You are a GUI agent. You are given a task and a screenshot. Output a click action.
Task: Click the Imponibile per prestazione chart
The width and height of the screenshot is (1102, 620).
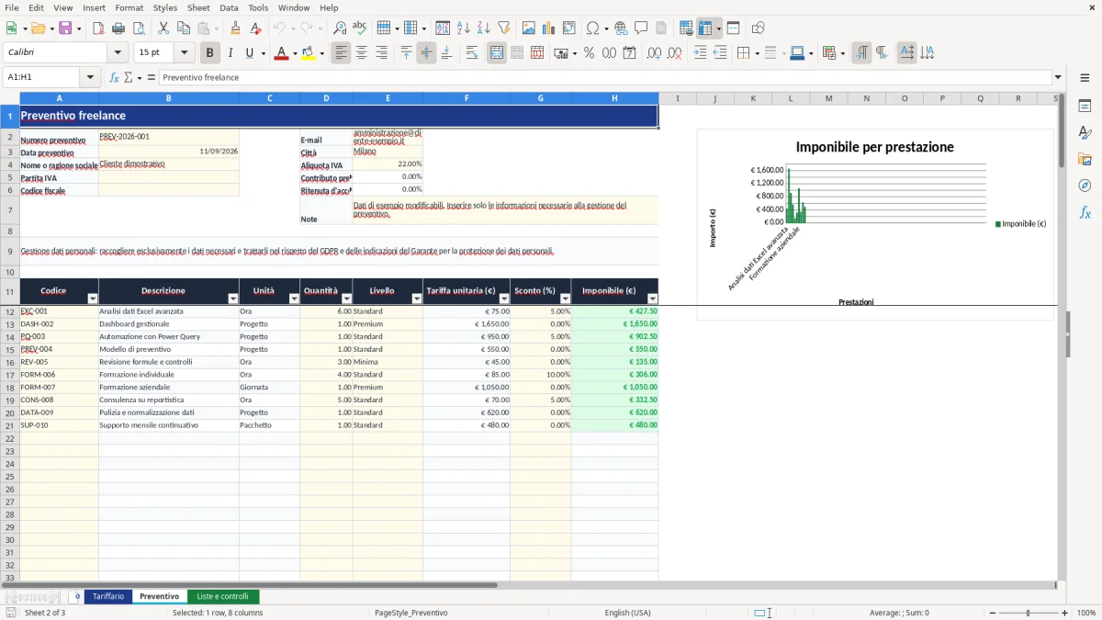(875, 224)
